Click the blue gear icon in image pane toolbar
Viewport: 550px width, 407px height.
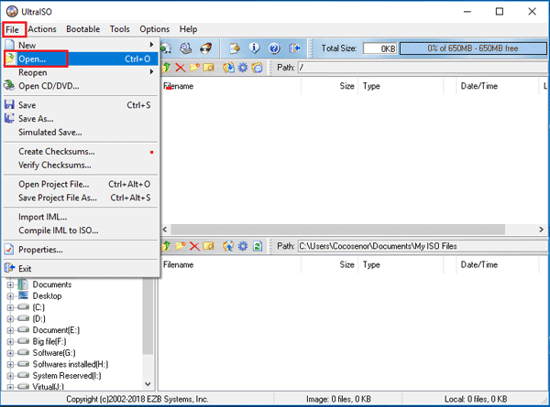[x=243, y=67]
